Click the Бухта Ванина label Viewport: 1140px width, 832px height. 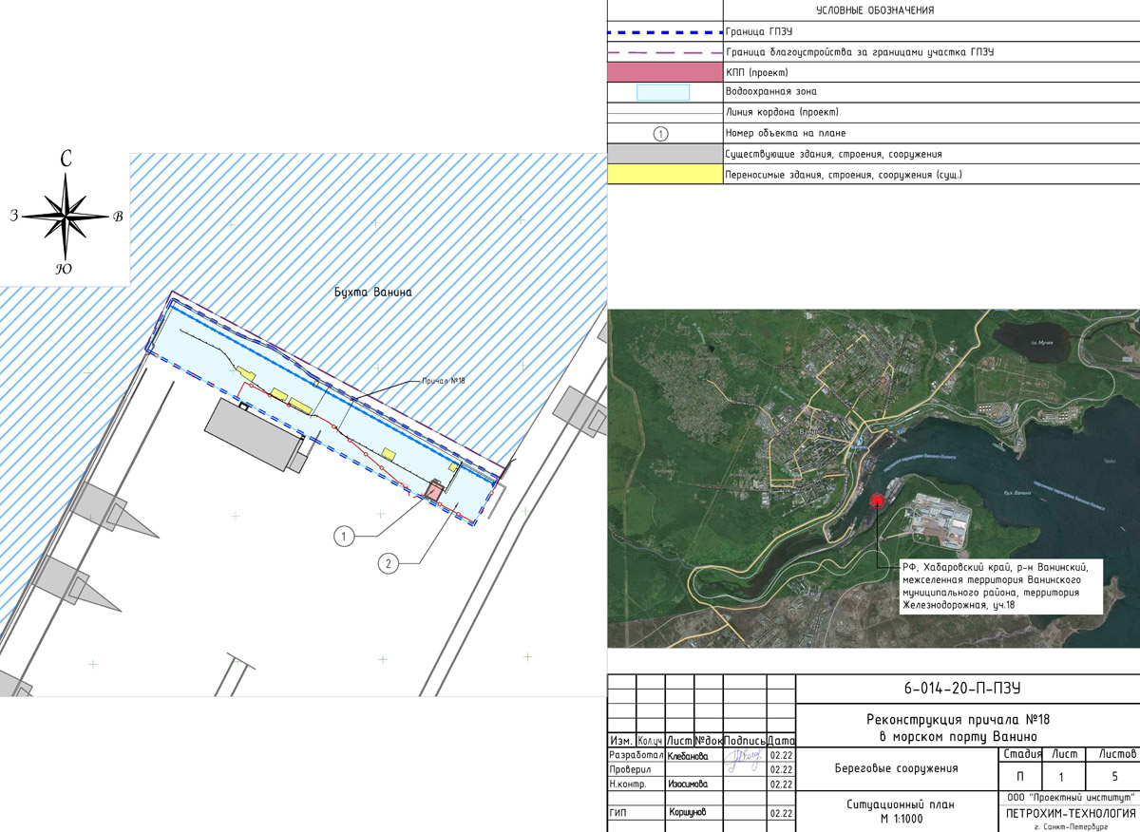373,293
